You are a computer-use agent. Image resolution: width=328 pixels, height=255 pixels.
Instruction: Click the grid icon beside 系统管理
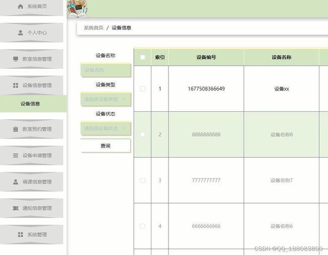21,234
